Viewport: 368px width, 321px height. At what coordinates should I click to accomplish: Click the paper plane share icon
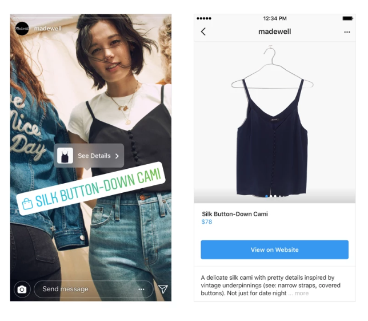click(163, 289)
